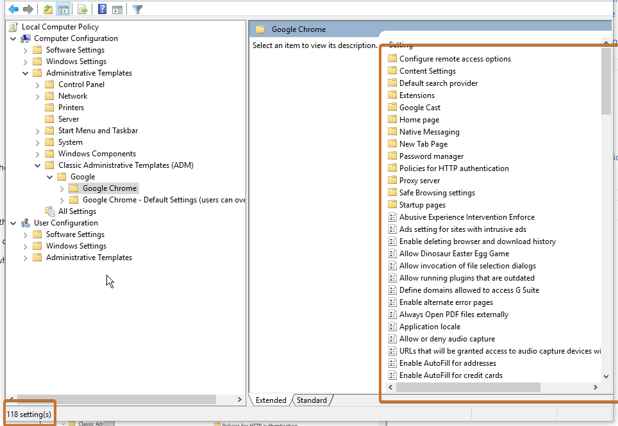
Task: Select Allow invocation of file selection dialogs
Action: pyautogui.click(x=467, y=266)
